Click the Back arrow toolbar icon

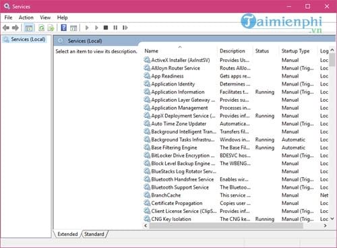[6, 28]
